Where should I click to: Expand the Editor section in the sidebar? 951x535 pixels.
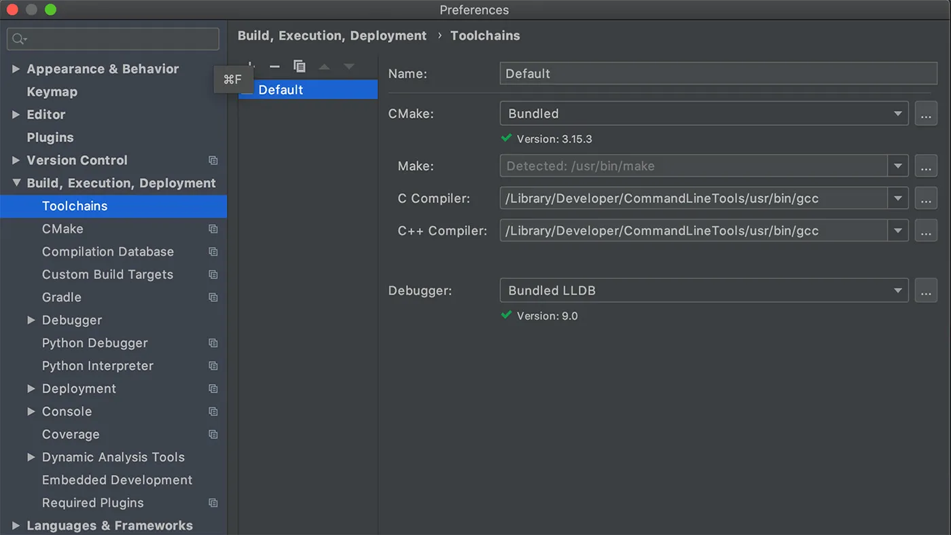tap(16, 114)
